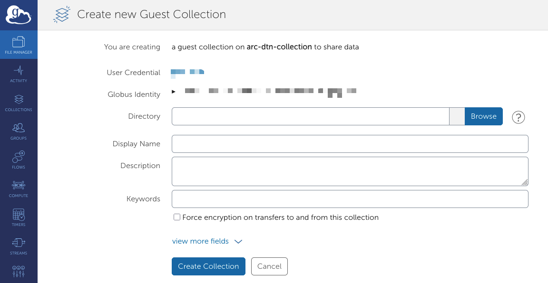Screen dimensions: 548x283
Task: Click the Create Collection button
Action: tap(208, 266)
